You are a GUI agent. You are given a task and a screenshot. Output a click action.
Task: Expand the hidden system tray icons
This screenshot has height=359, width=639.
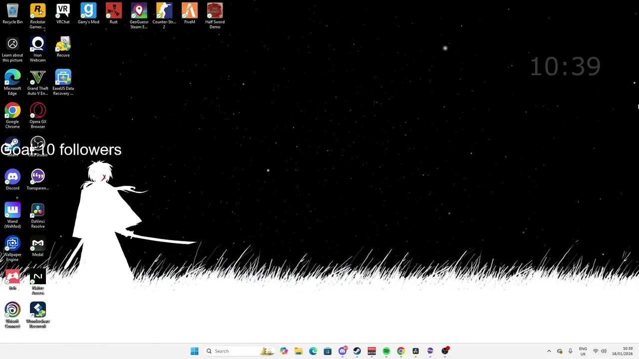549,351
